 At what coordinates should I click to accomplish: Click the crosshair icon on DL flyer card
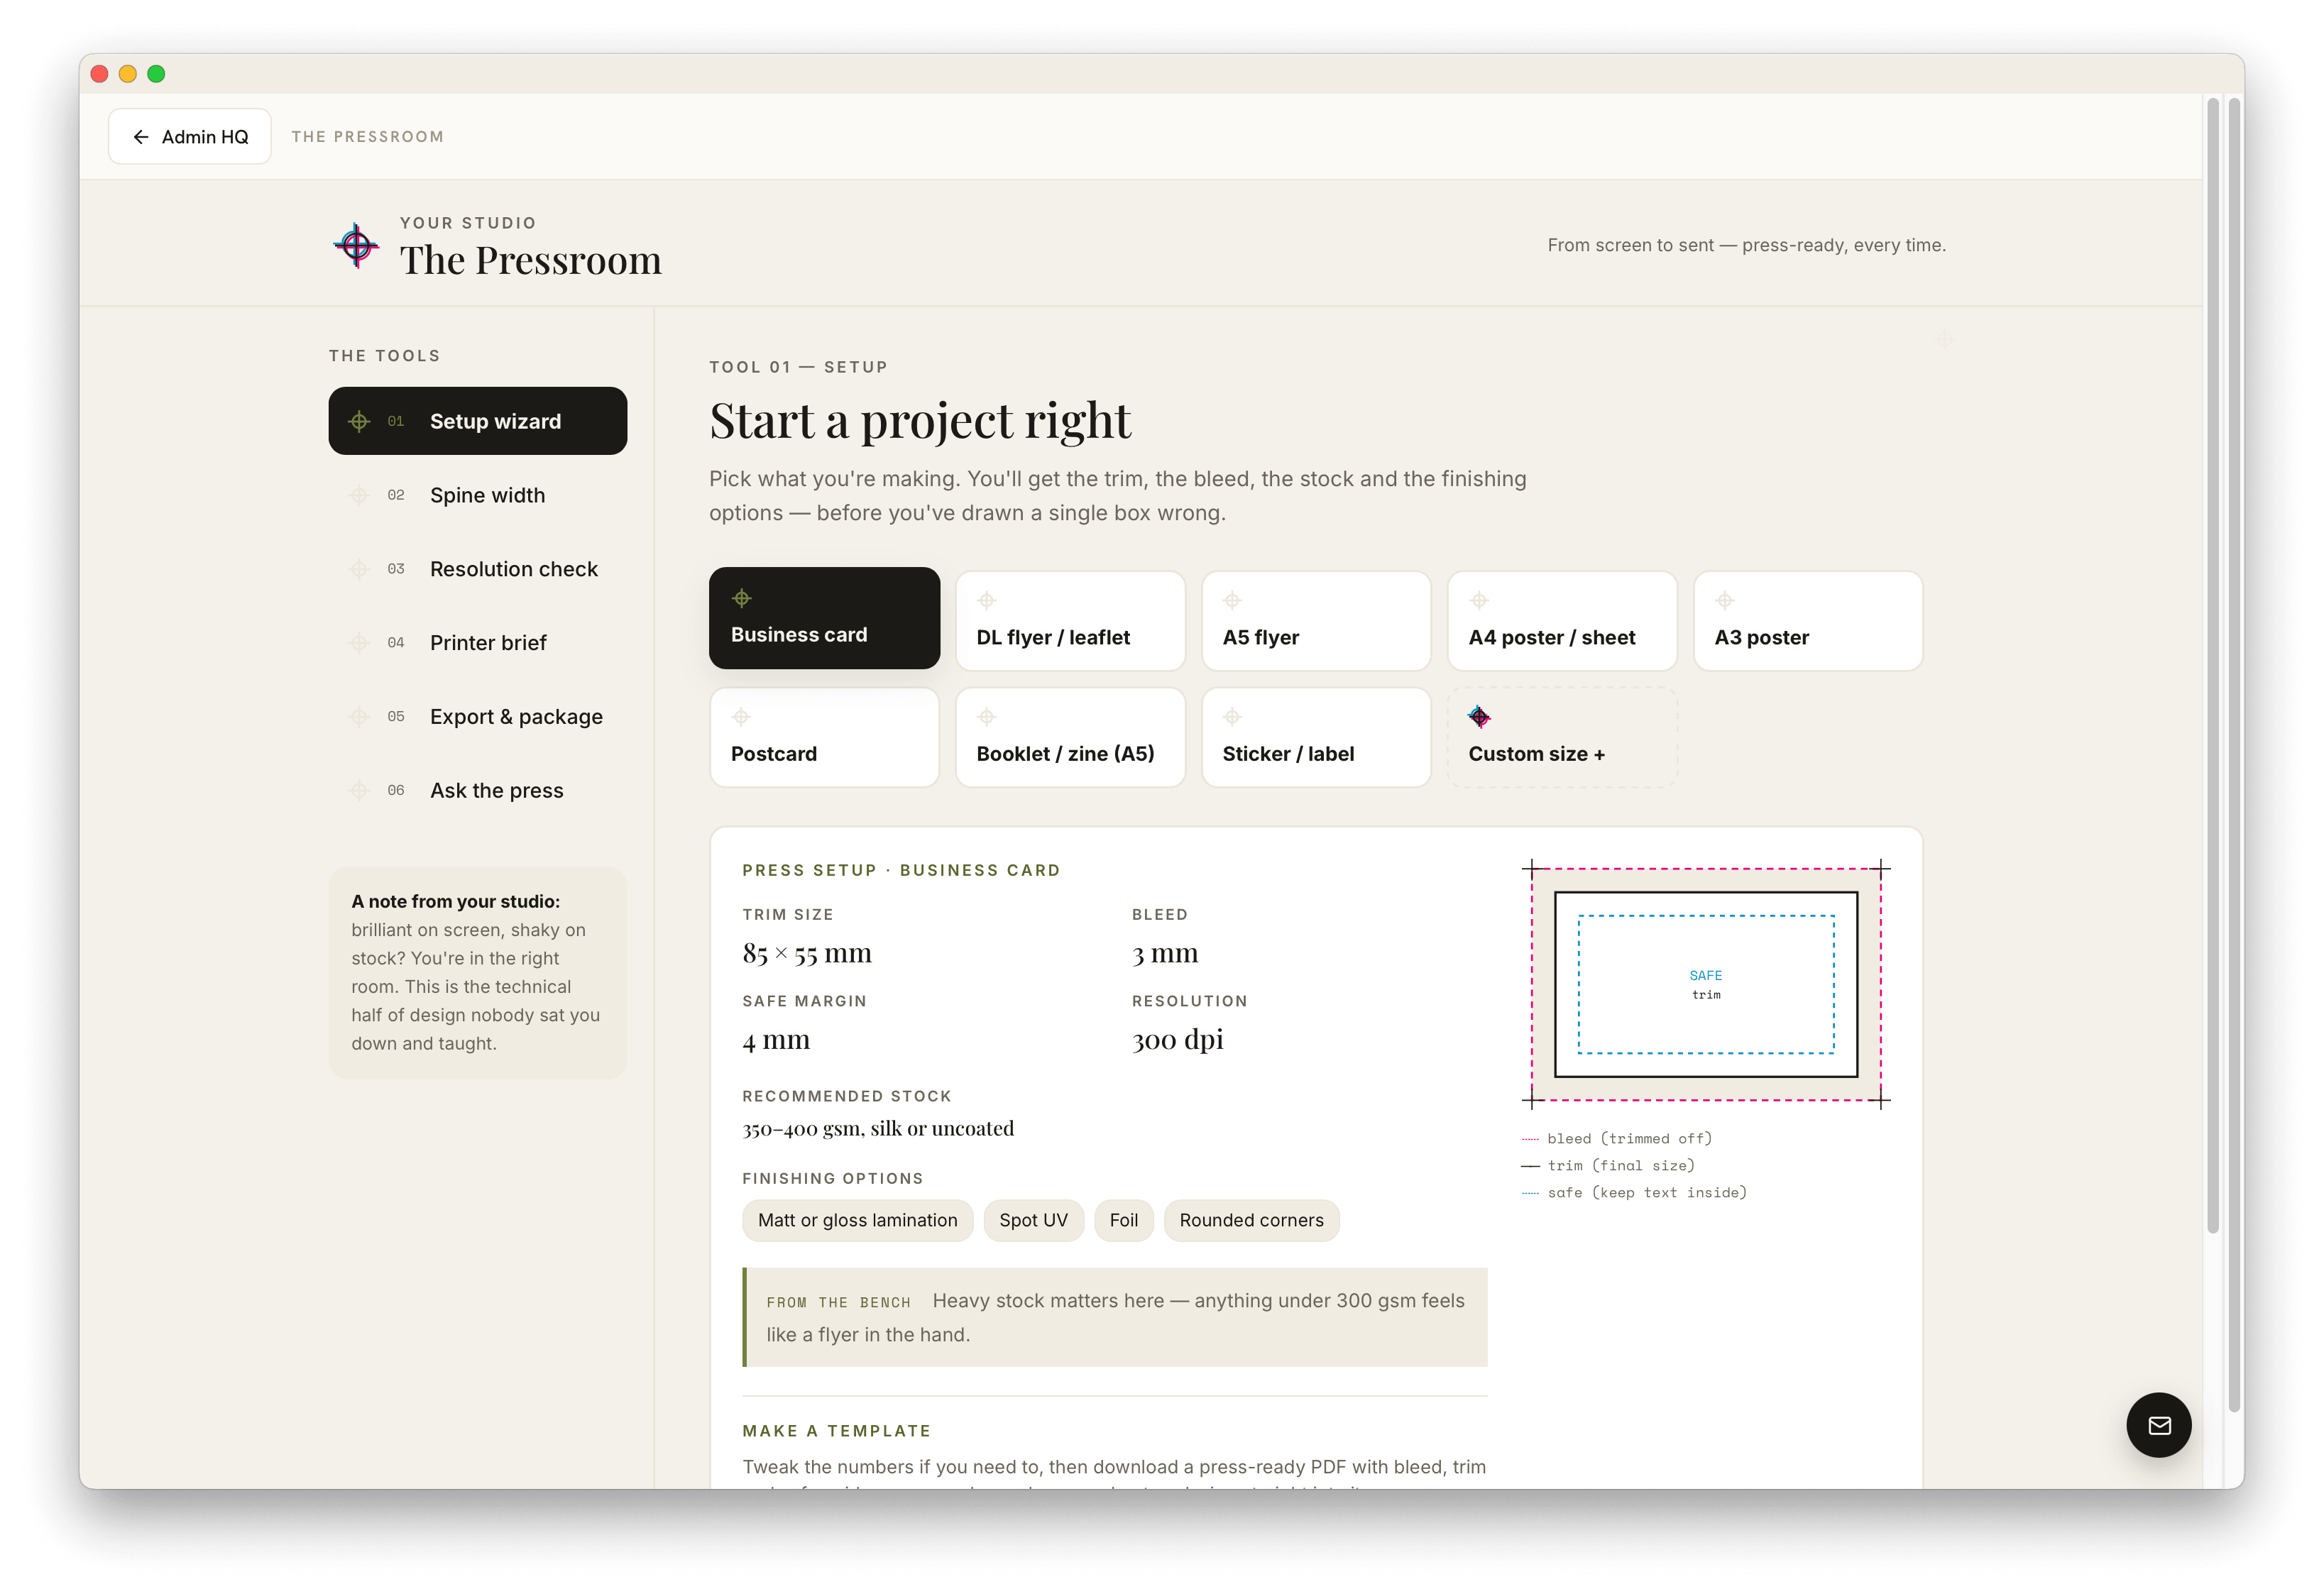point(987,600)
